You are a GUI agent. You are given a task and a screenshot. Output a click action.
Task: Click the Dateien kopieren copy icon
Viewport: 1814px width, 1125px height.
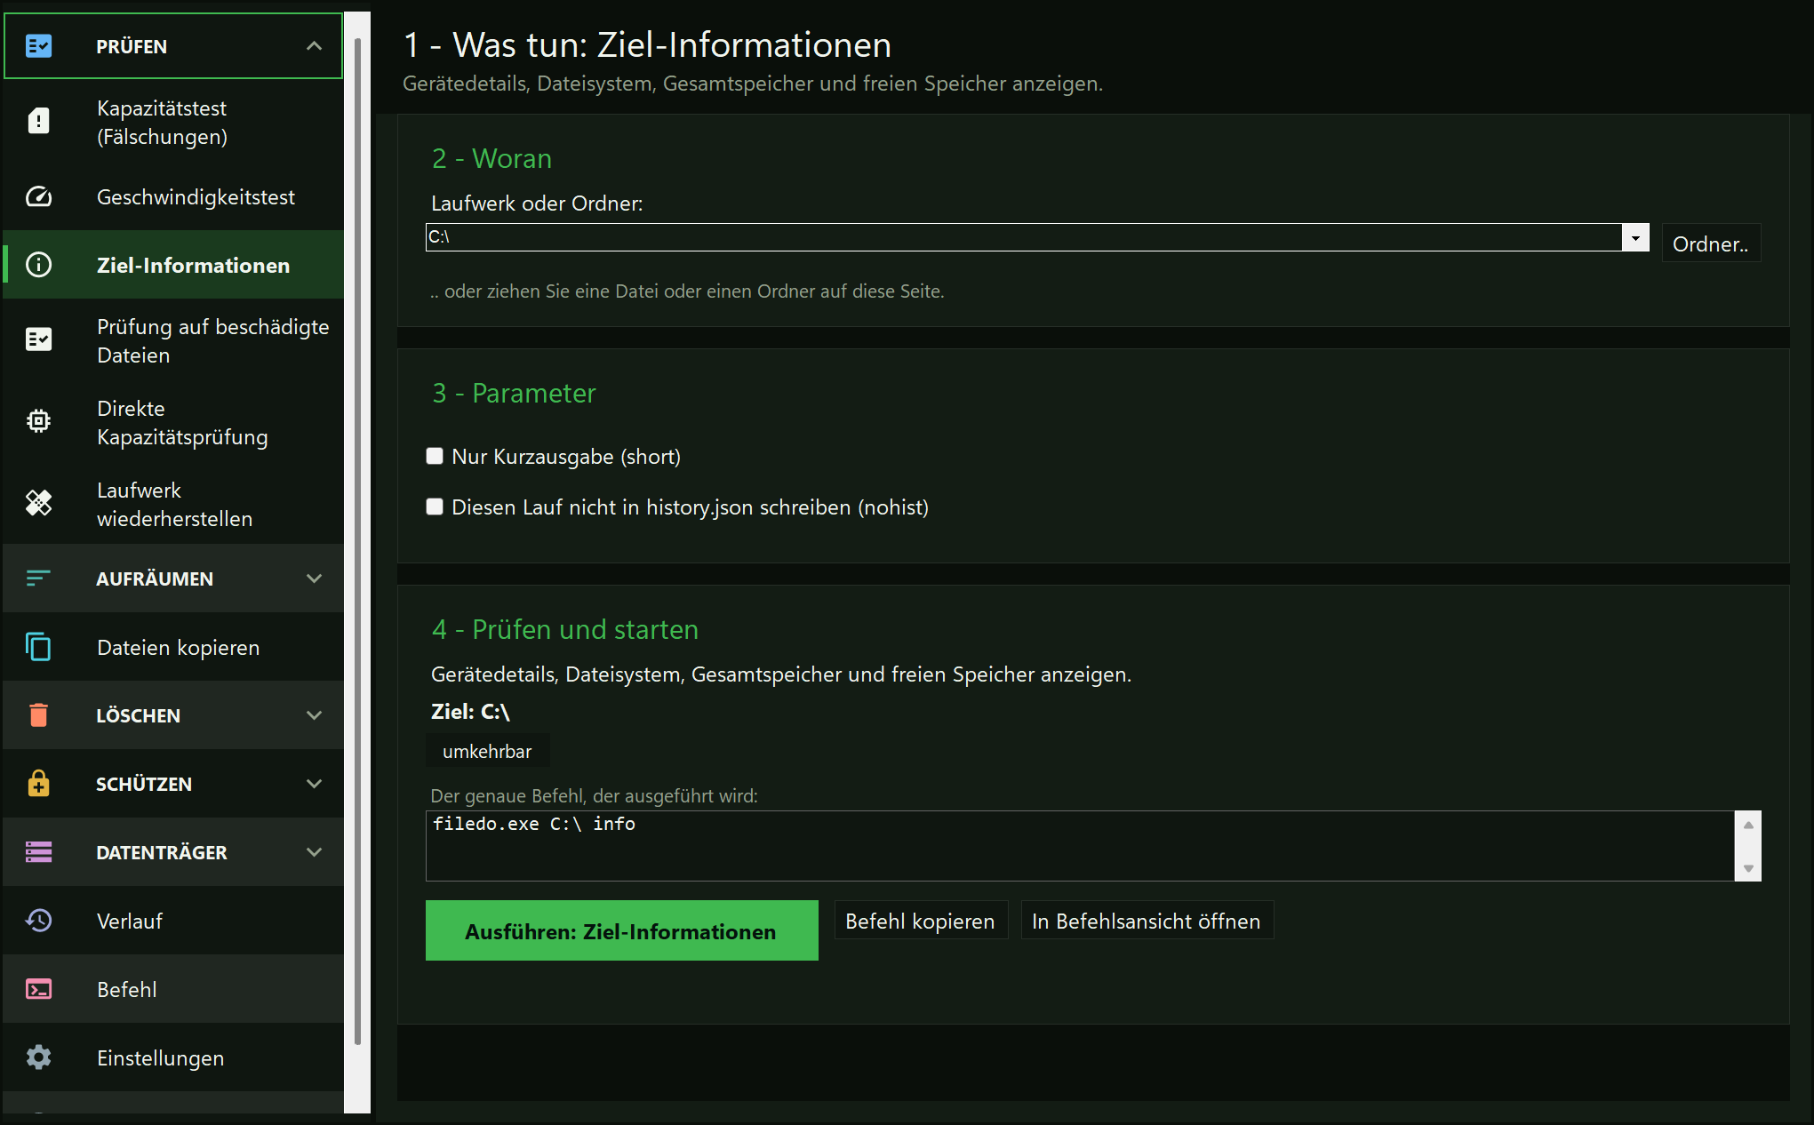click(38, 647)
